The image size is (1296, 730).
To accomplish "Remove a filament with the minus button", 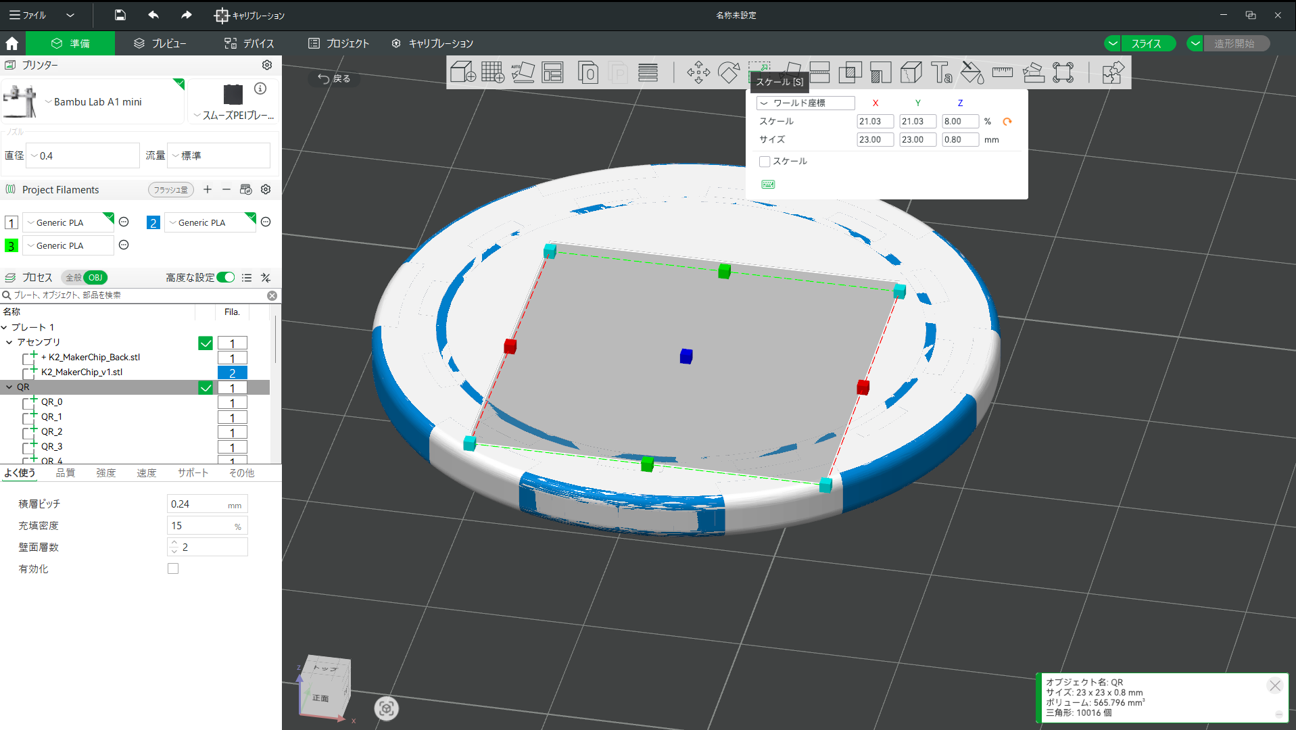I will tap(226, 189).
